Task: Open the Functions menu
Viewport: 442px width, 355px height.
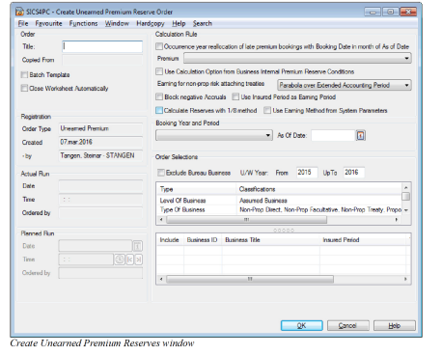Action: click(x=83, y=23)
